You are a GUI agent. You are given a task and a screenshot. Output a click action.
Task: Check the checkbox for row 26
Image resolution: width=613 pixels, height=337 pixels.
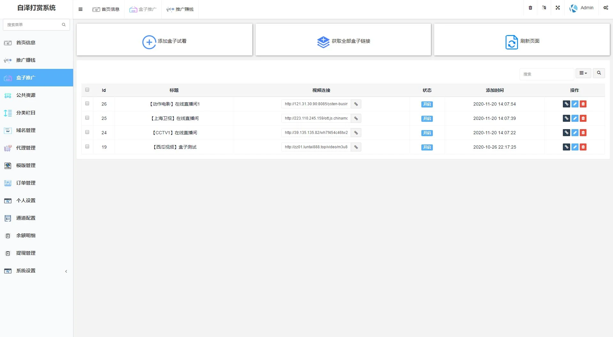(x=87, y=104)
